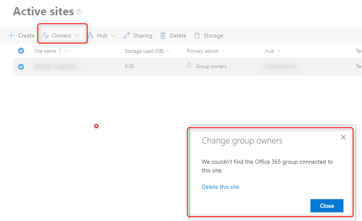Choose Delete in the toolbar
The height and width of the screenshot is (221, 362).
[x=173, y=35]
